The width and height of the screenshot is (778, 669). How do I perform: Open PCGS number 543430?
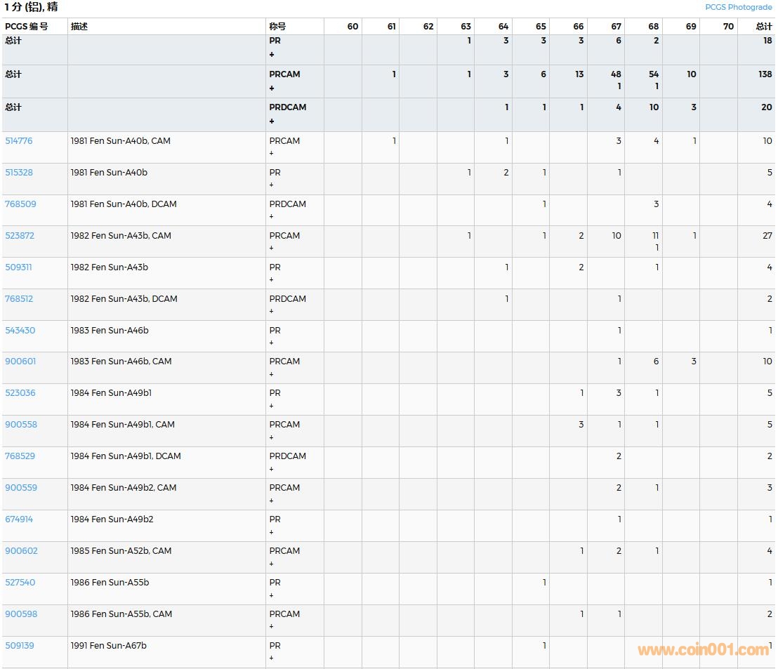[x=20, y=331]
